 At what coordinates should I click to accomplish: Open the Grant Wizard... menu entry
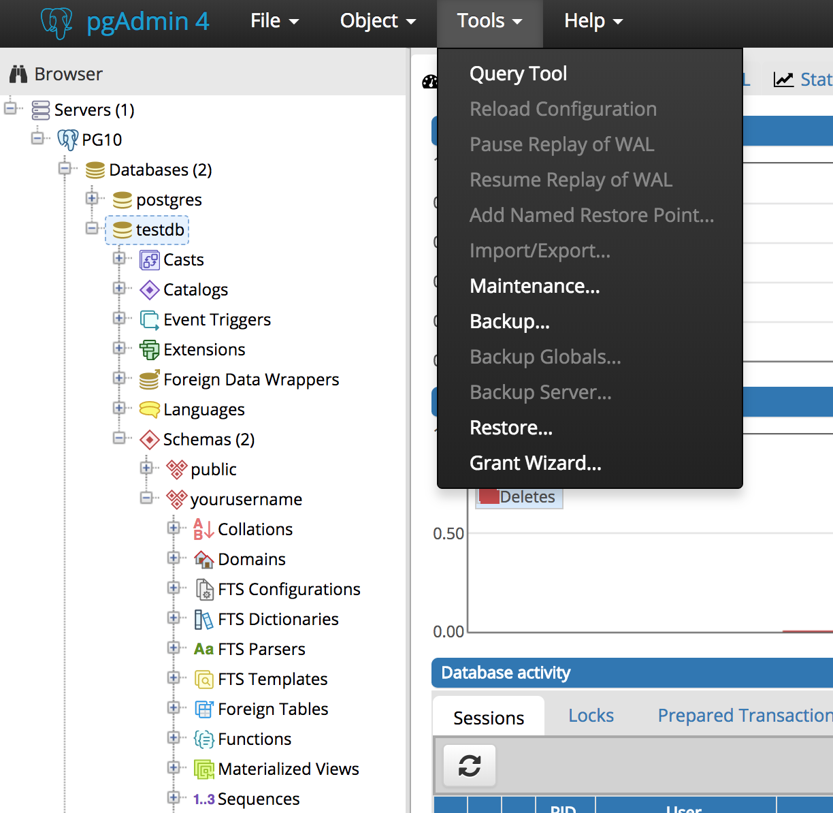(x=535, y=463)
